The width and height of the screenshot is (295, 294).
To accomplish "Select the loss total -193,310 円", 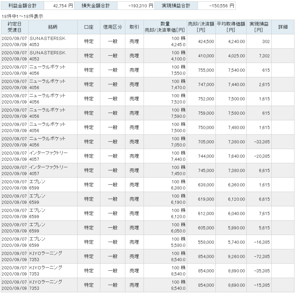I will coord(141,6).
